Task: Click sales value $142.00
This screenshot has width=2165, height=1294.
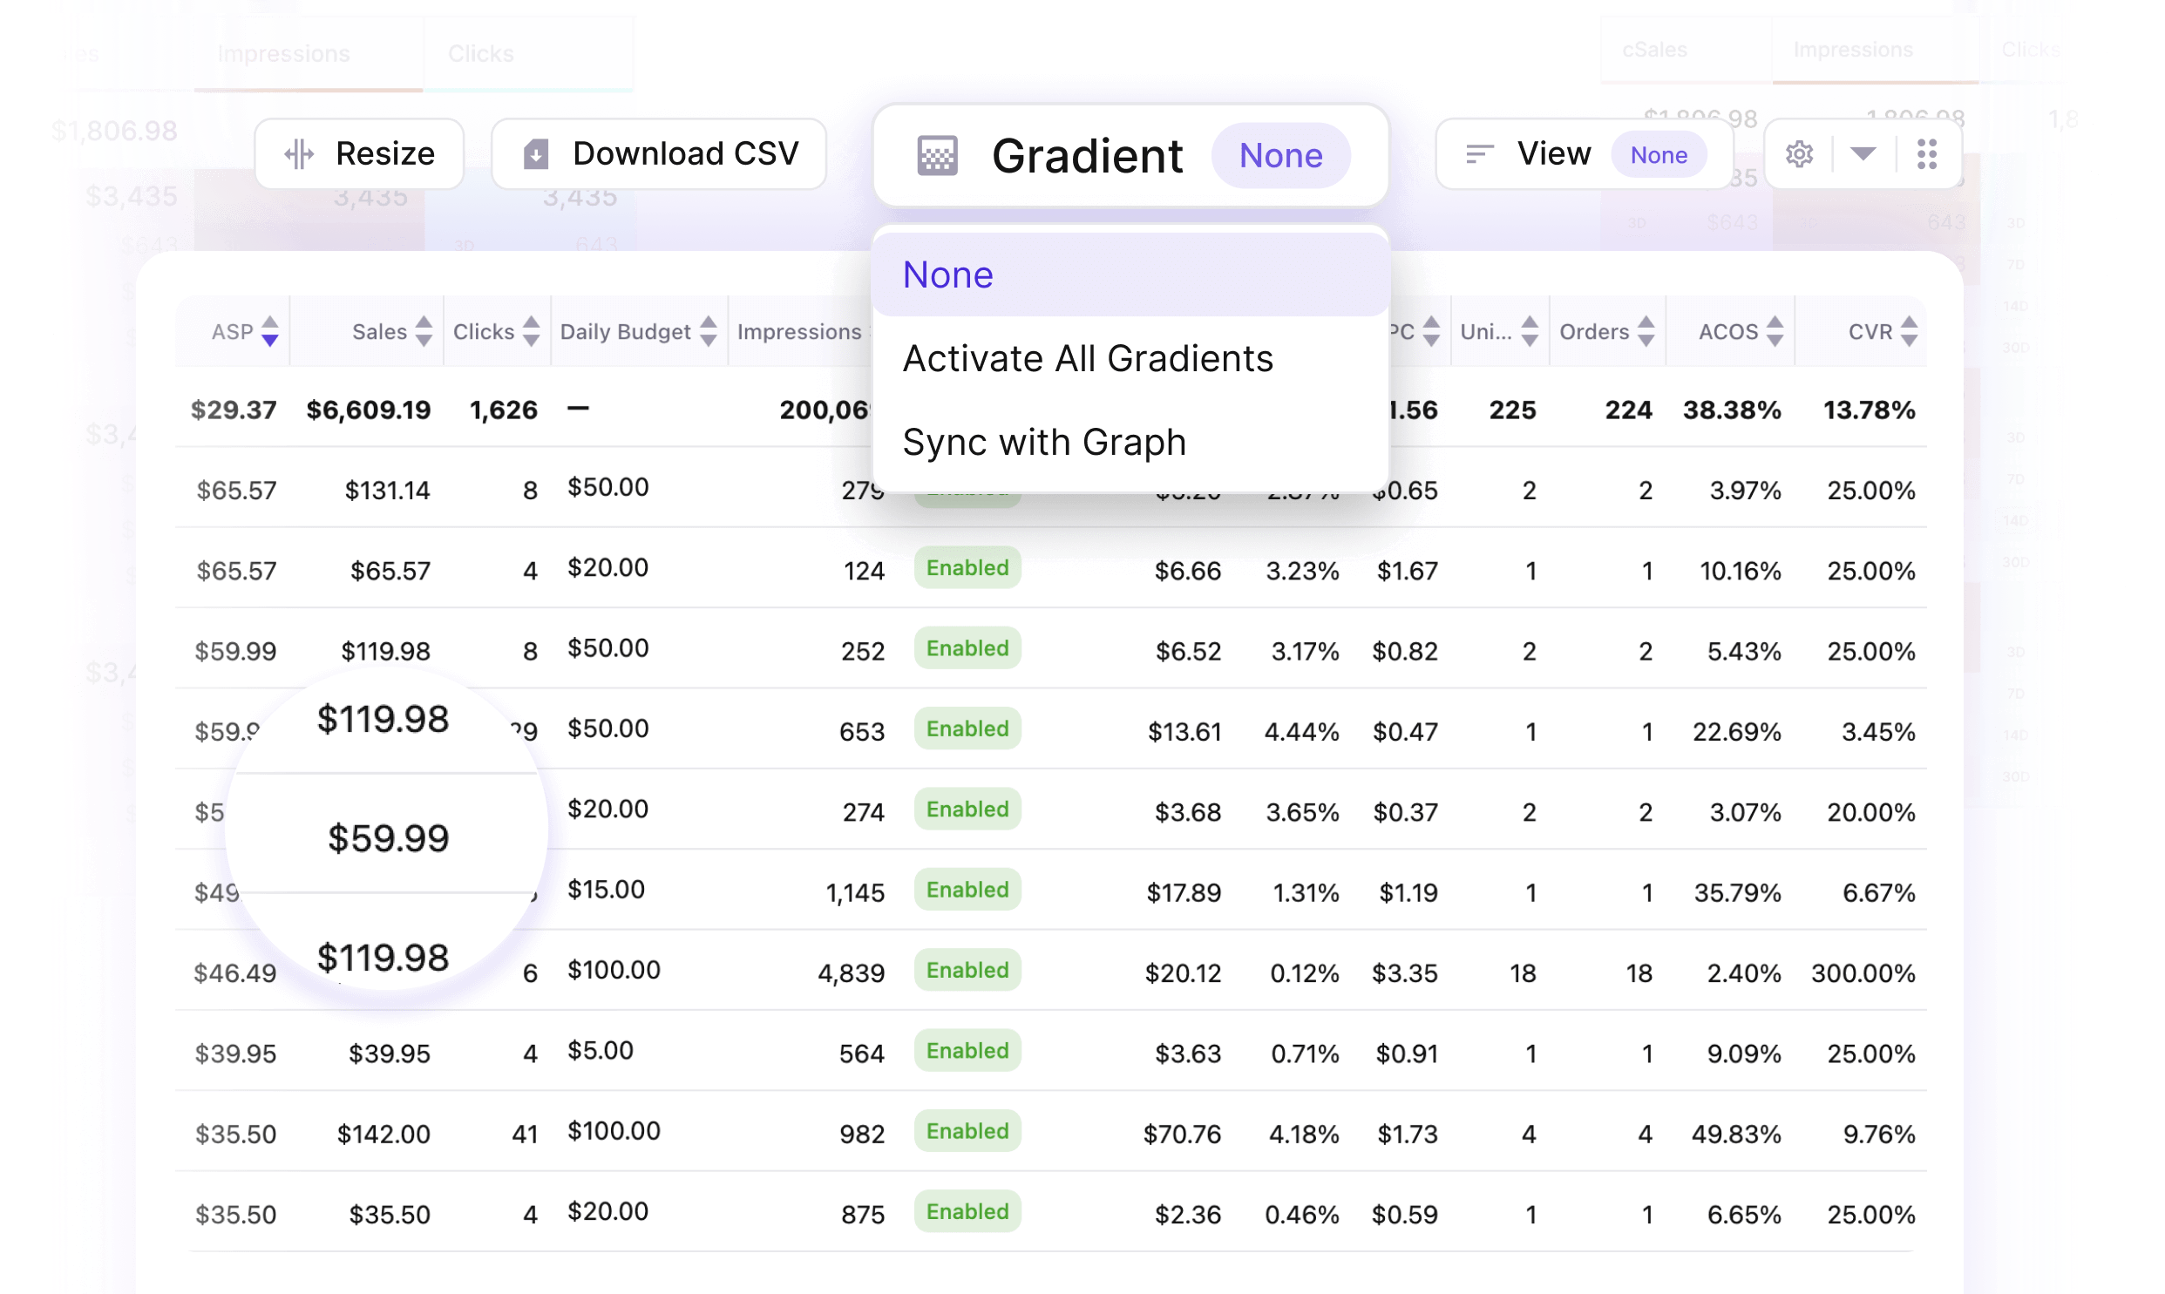Action: [383, 1135]
